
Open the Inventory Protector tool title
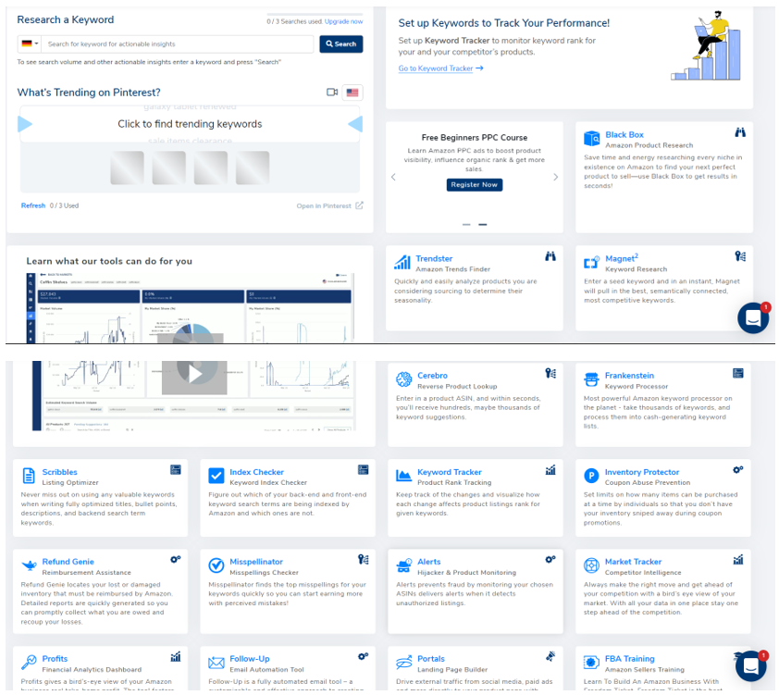642,472
